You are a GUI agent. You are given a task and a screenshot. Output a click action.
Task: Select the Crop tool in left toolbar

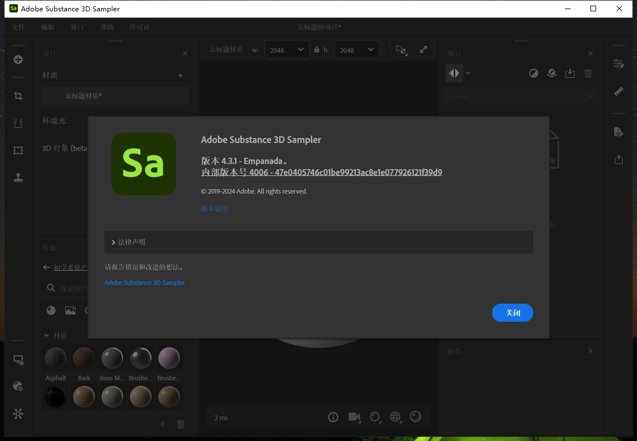pyautogui.click(x=18, y=96)
